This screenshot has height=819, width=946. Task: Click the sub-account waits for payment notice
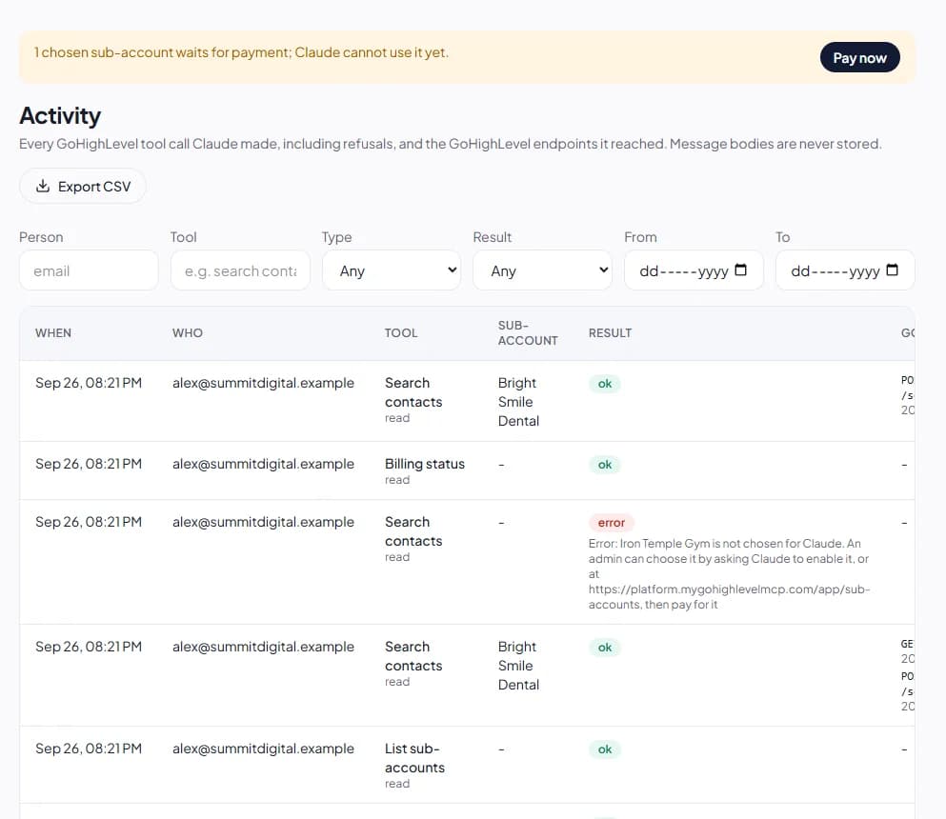point(241,52)
